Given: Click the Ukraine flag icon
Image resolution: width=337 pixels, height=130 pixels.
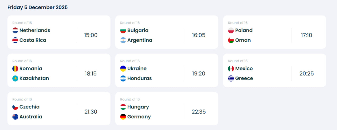Looking at the screenshot, I should coord(123,69).
